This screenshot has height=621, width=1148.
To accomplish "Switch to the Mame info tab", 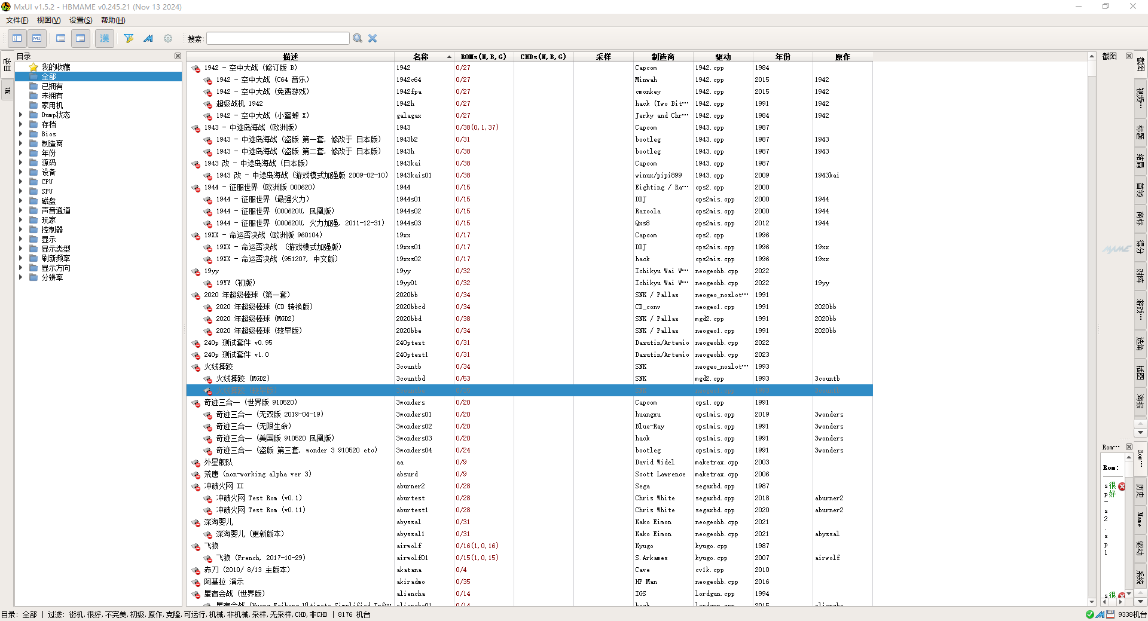I will pyautogui.click(x=1140, y=519).
